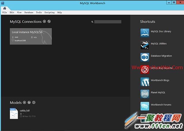Viewport: 184px width, 131px height.
Task: Open the Database menu
Action: 29,12
